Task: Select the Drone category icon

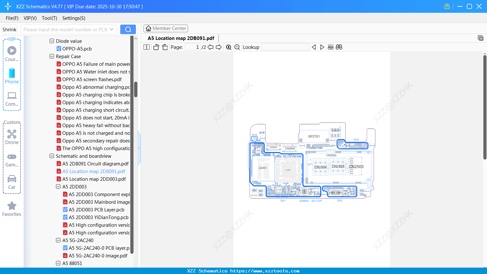Action: point(12,137)
